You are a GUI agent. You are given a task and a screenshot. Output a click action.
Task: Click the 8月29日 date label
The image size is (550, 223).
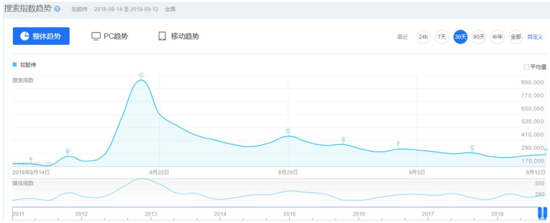click(288, 172)
